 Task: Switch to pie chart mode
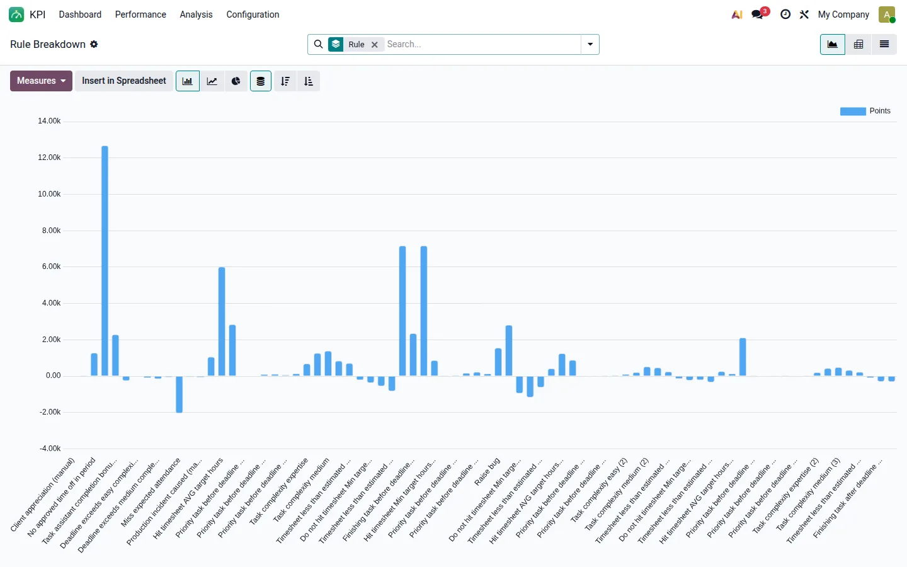(236, 81)
